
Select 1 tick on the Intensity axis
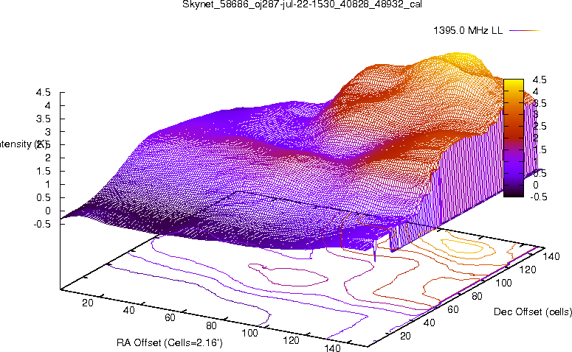pos(47,184)
